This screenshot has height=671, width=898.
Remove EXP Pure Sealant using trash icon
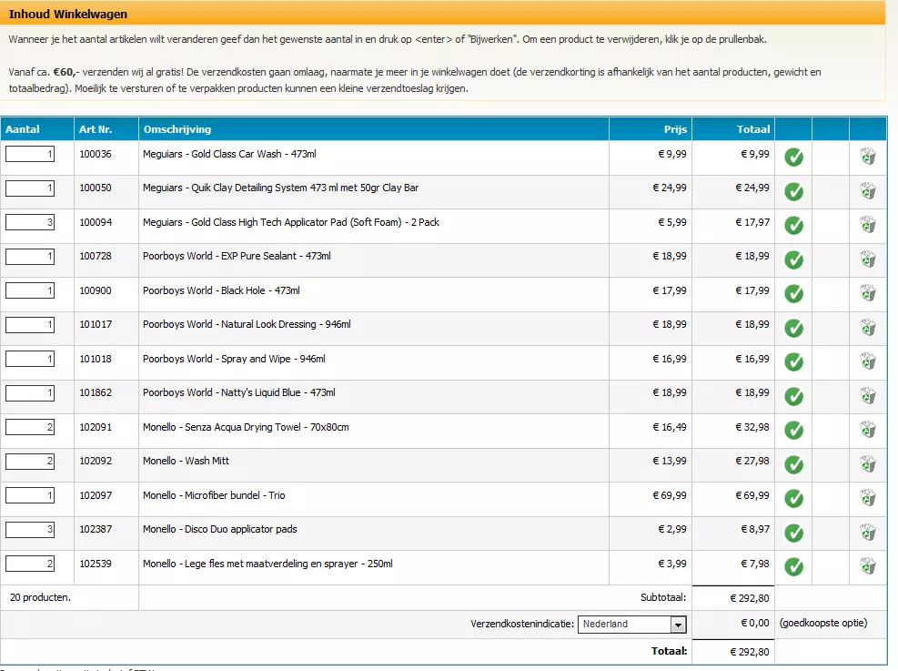868,259
